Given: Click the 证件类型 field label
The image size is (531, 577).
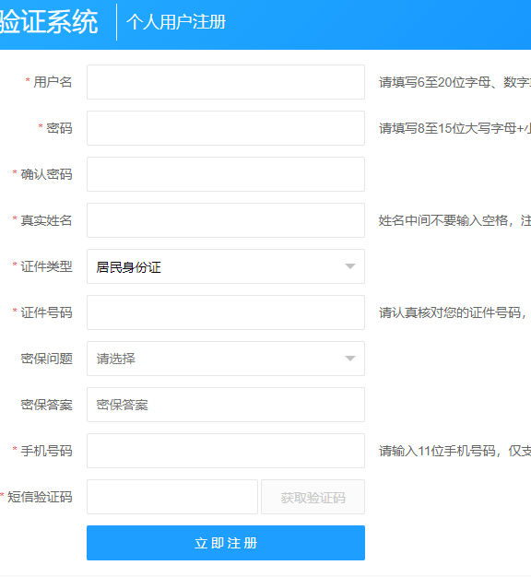Looking at the screenshot, I should click(x=46, y=266).
